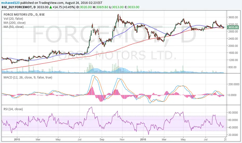
Task: Click the MA (200, close) indicator label
Action: (15, 23)
